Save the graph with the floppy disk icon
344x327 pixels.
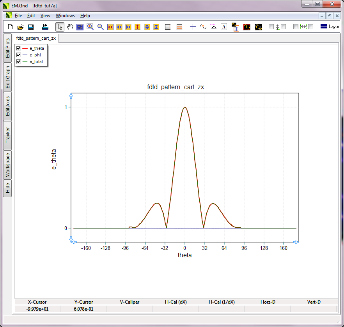(x=31, y=27)
